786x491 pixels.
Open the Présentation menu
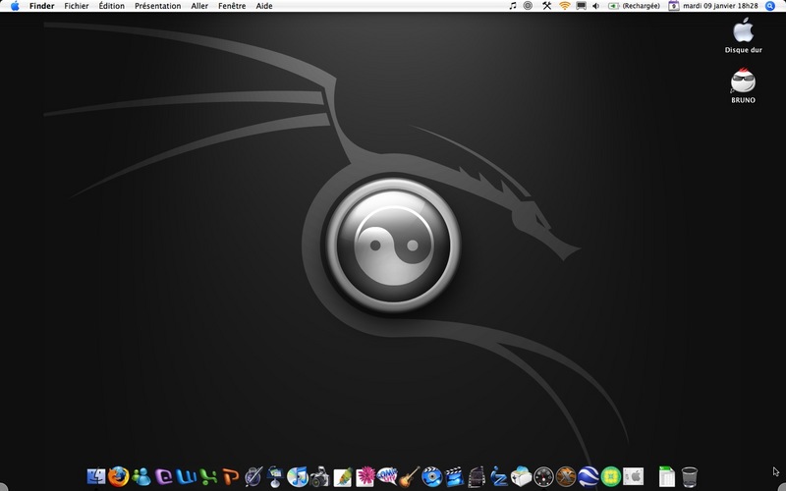click(x=158, y=6)
